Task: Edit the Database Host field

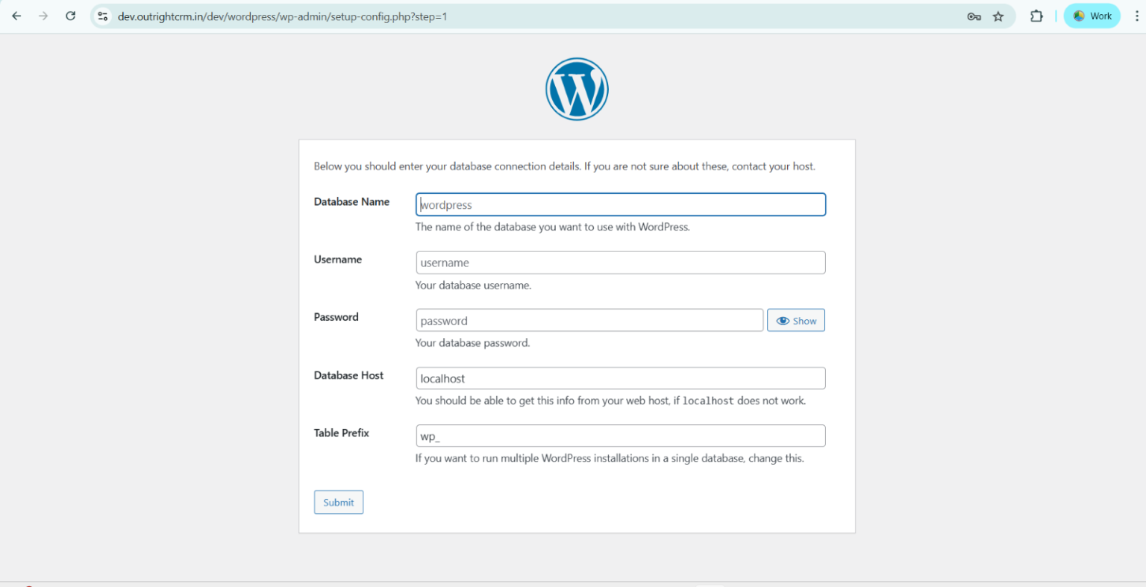Action: click(x=621, y=378)
